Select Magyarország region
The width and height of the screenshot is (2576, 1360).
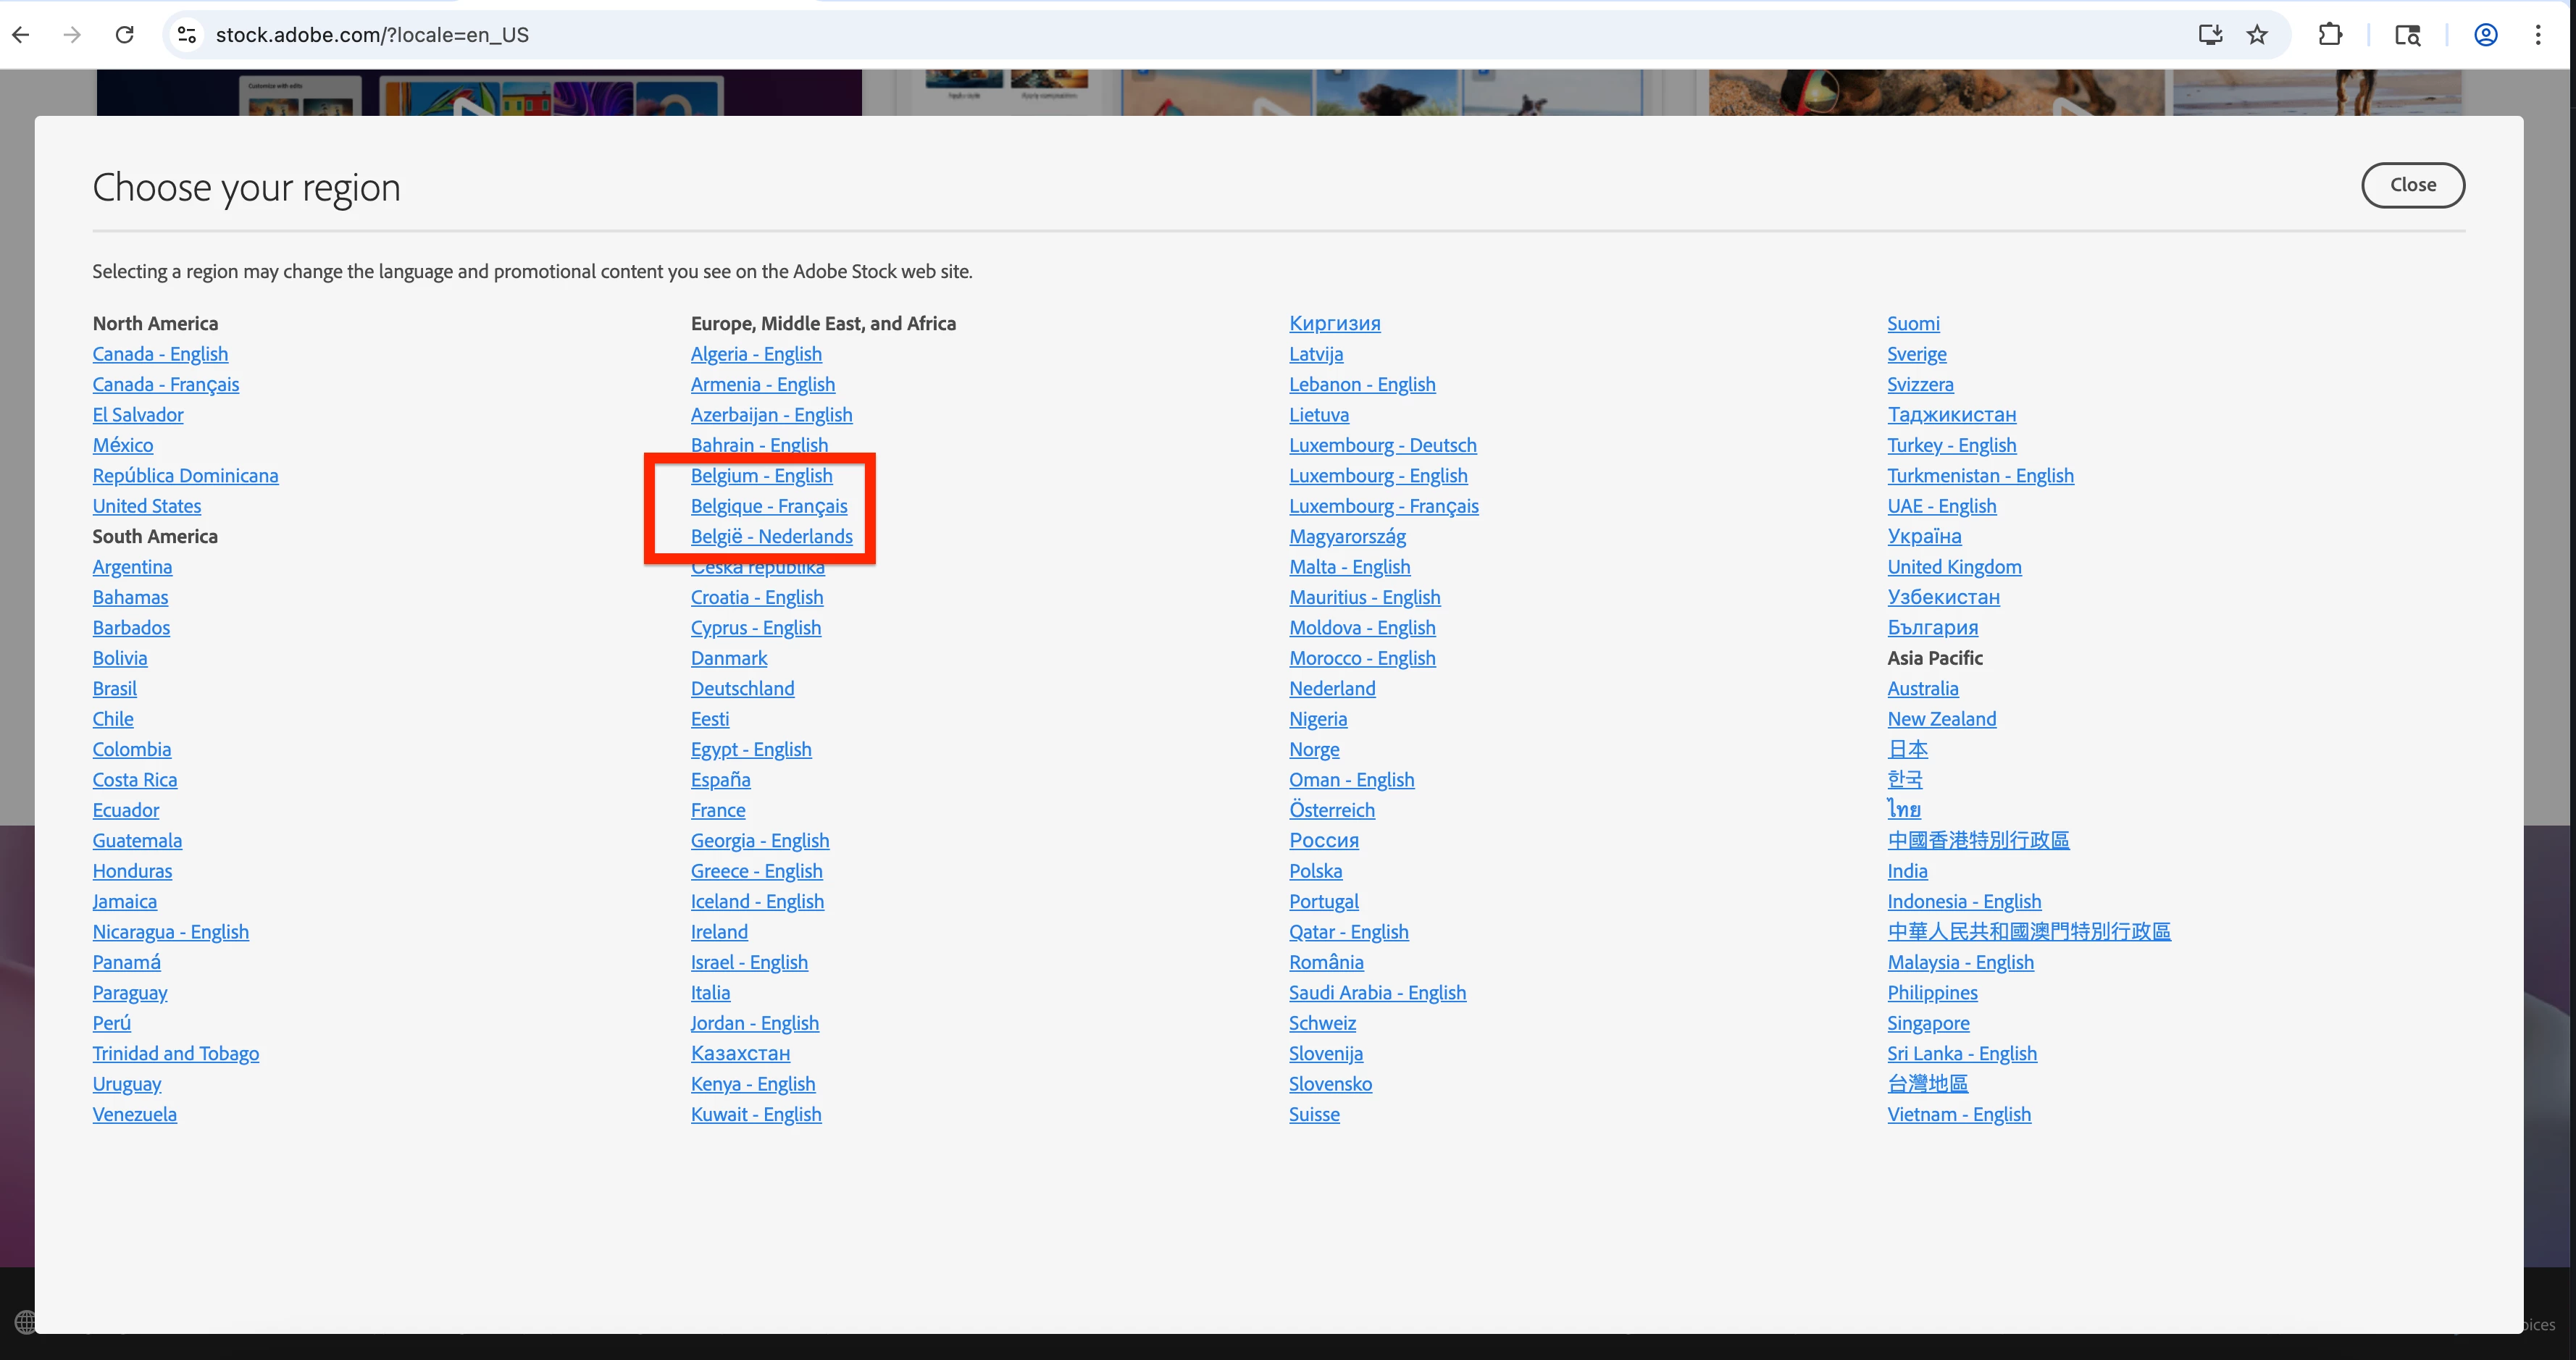click(x=1348, y=537)
